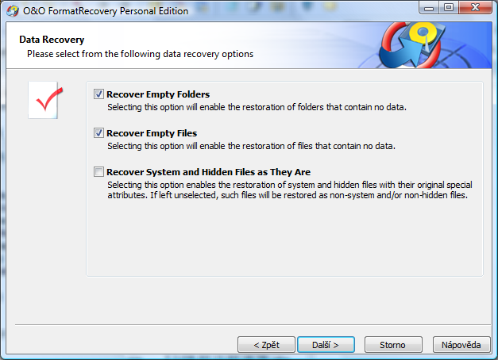Viewport: 498px width, 360px height.
Task: Click Recover System and Hidden Files label text
Action: [x=208, y=172]
